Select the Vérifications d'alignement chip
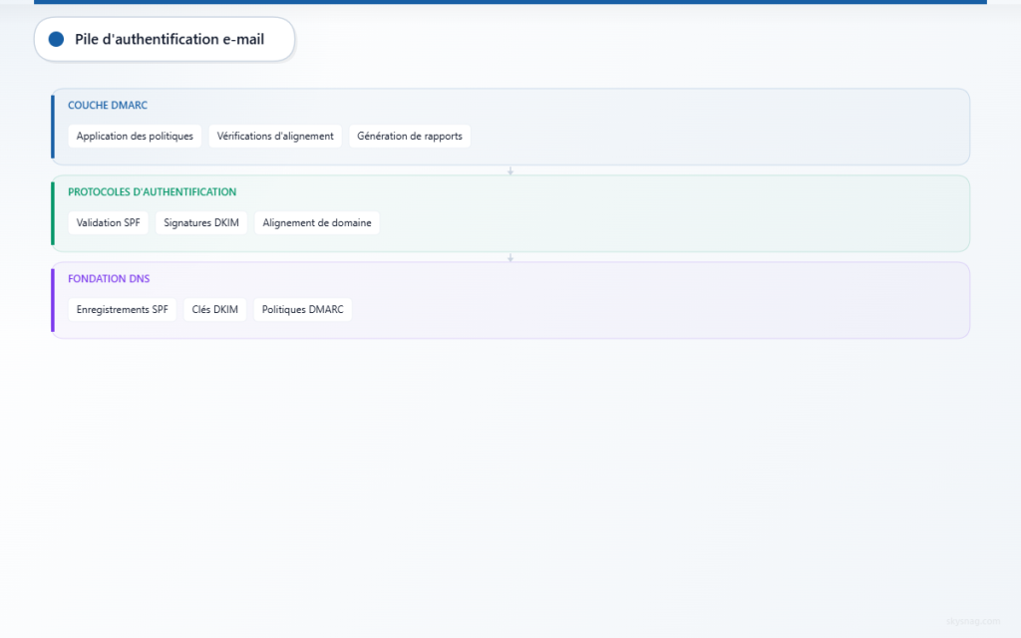Viewport: 1021px width, 638px height. coord(275,136)
